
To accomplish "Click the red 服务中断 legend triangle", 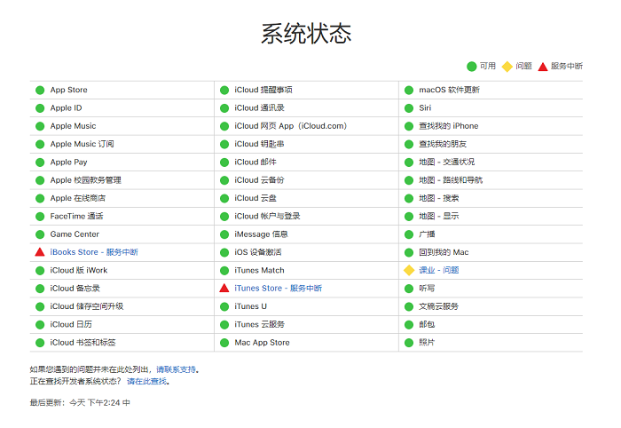I will (543, 67).
